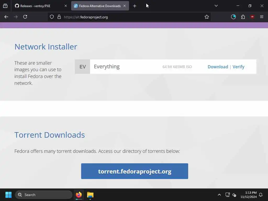
Task: Bookmark this page with star icon
Action: pos(207,17)
